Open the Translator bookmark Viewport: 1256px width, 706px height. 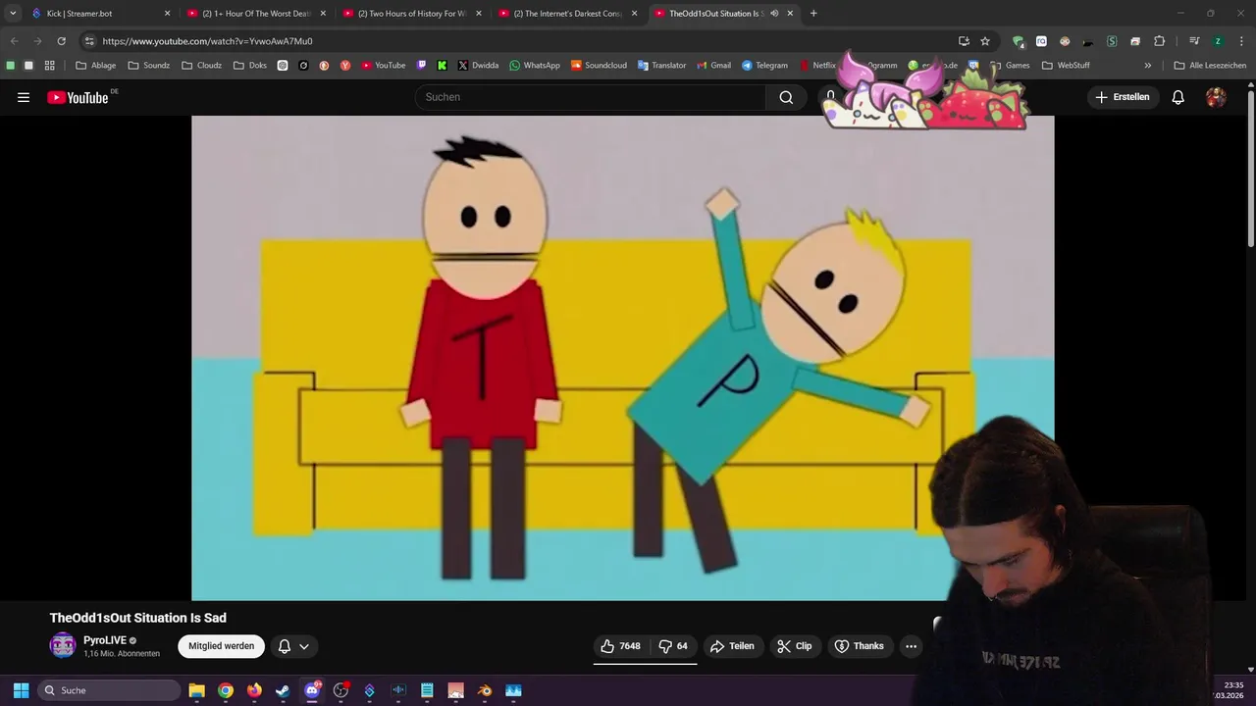661,66
